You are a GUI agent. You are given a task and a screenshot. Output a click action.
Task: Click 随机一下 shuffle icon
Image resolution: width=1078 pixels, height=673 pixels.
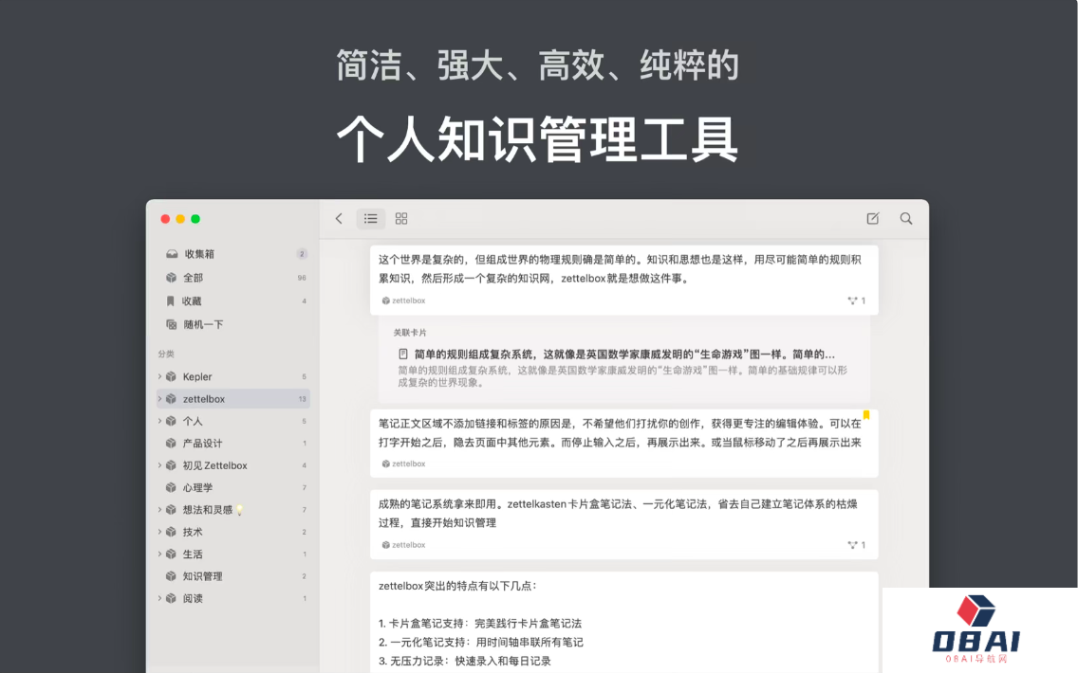click(172, 324)
